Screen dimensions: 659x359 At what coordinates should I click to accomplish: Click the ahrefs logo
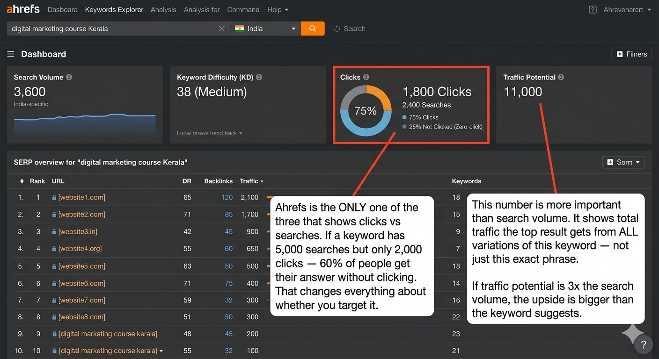(x=23, y=9)
